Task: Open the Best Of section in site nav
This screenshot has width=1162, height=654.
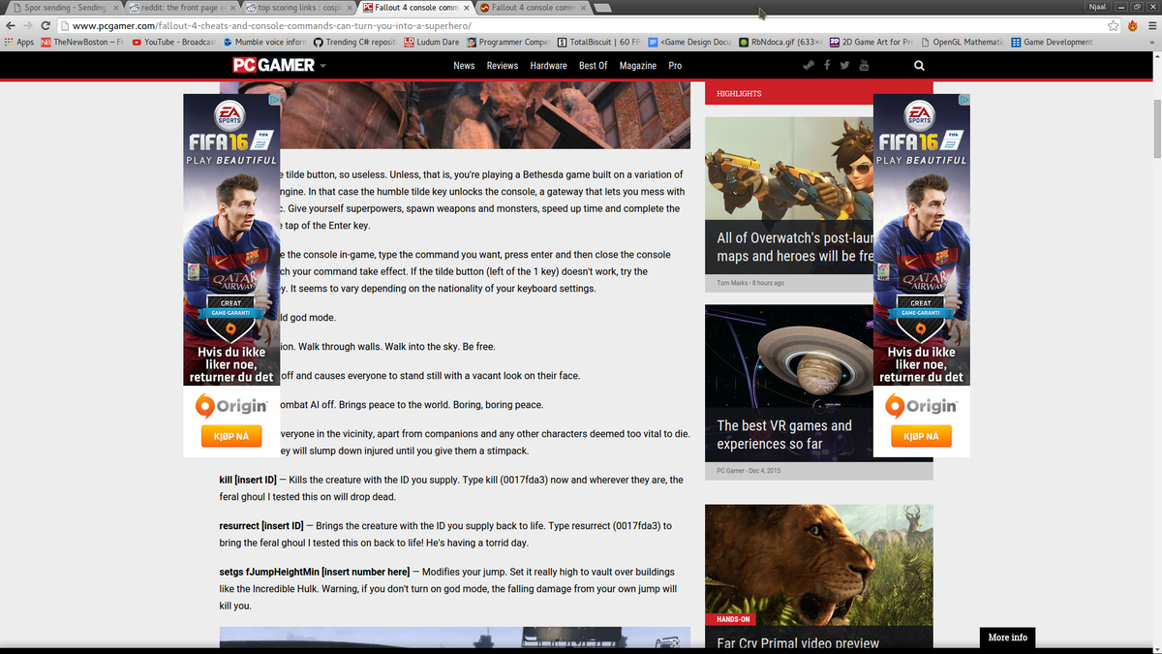Action: pos(594,66)
